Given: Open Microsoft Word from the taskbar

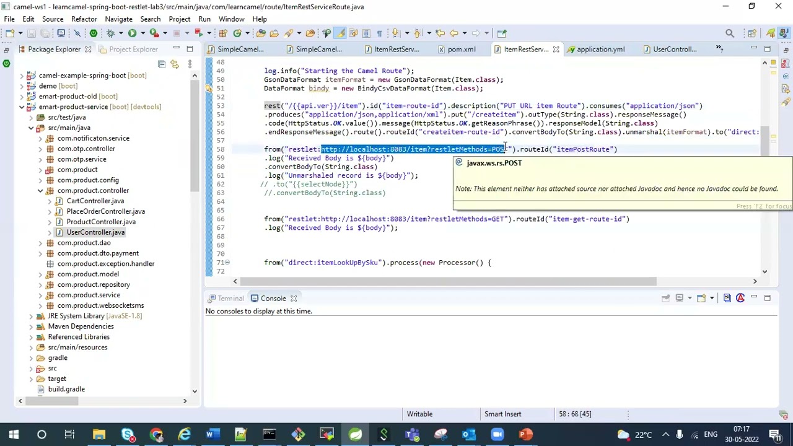Looking at the screenshot, I should (212, 434).
